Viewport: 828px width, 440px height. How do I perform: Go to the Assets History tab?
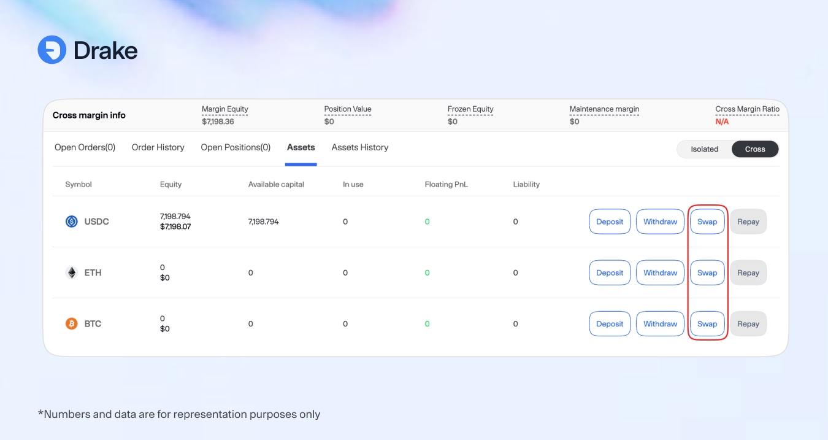pos(359,147)
